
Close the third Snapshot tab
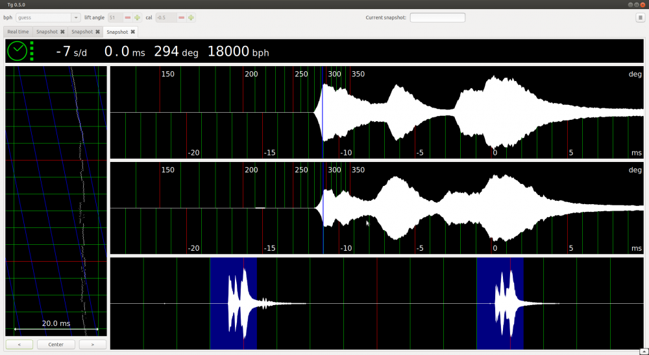coord(133,32)
